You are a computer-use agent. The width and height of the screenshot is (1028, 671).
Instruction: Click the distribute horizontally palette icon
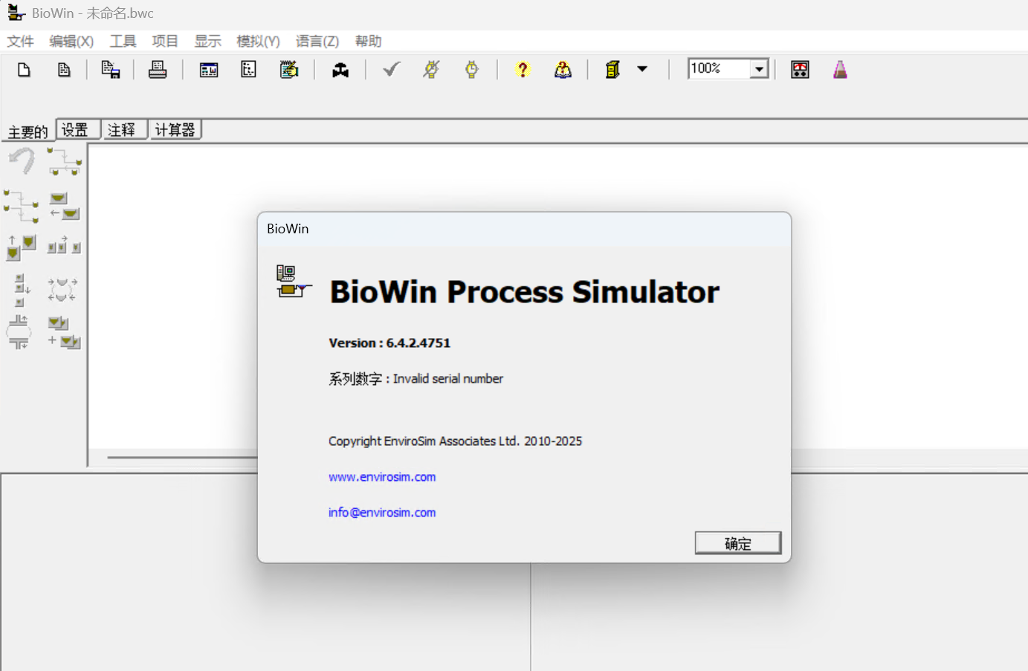(x=64, y=245)
